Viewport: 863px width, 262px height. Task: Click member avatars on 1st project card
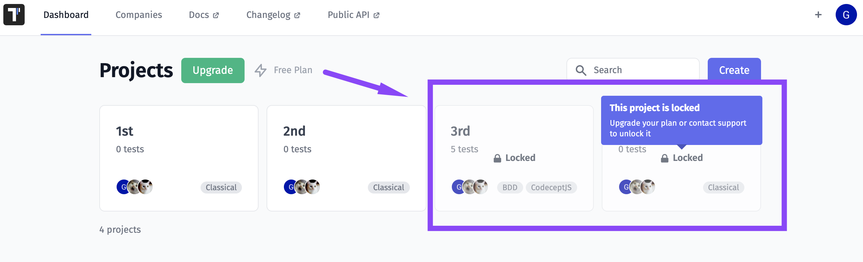coord(134,187)
